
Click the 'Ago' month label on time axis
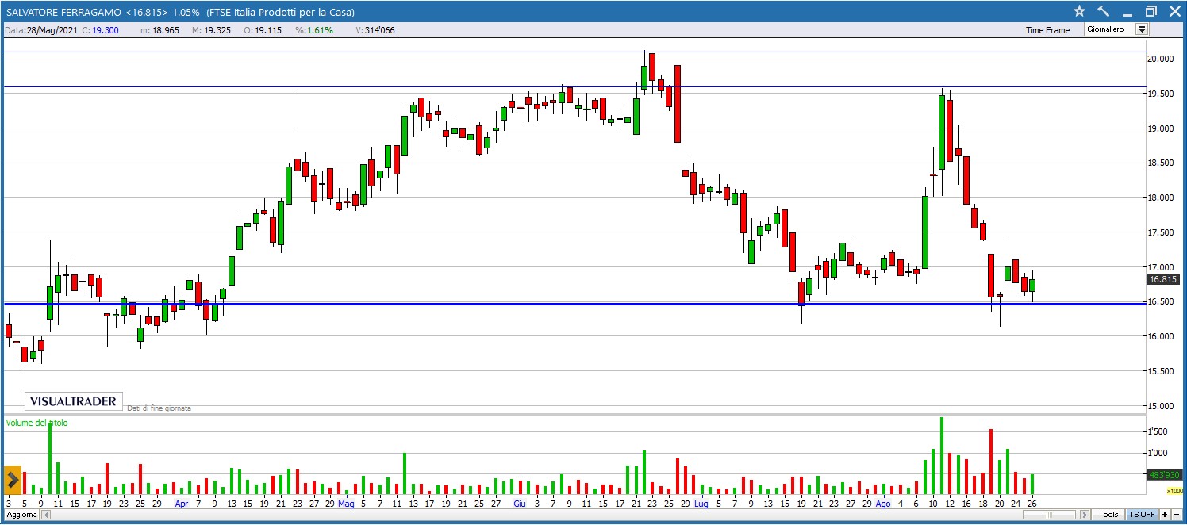coord(883,504)
